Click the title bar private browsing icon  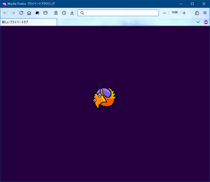tap(4, 4)
